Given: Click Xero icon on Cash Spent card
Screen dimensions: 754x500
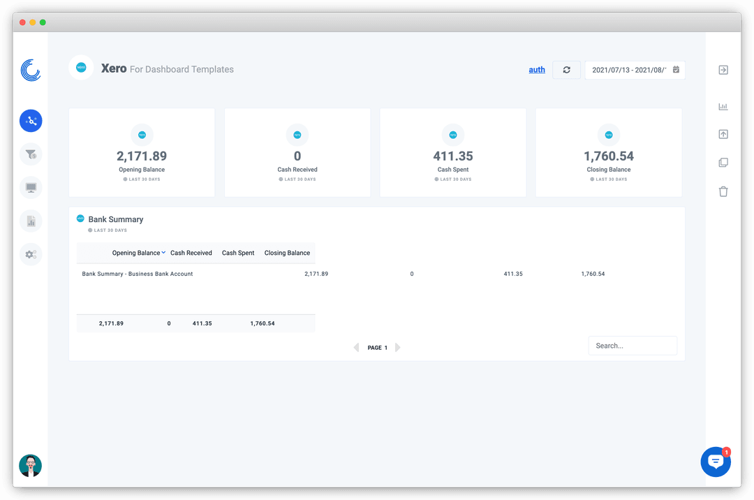Looking at the screenshot, I should [453, 135].
